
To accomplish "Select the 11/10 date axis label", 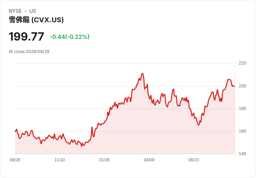I will (x=59, y=160).
